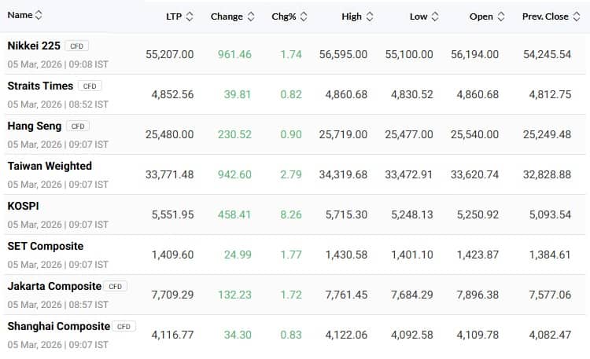Viewport: 590px width, 359px height.
Task: Select Nikkei 225 LTP value 55,207.00
Action: point(170,54)
